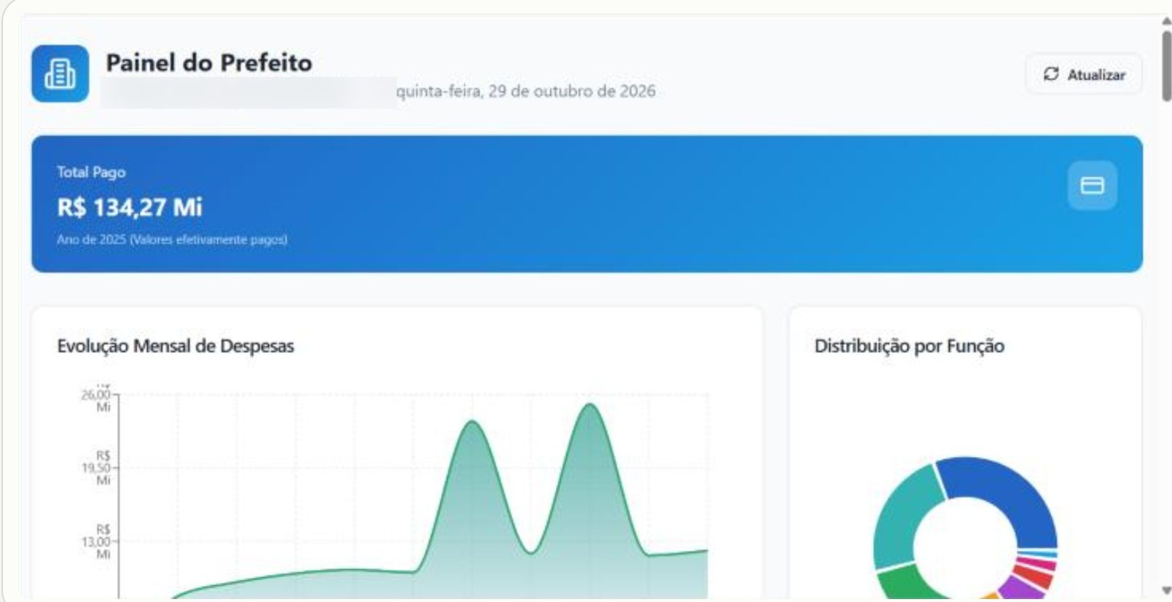This screenshot has width=1172, height=602.
Task: Click 'Distribuição por Função' heading
Action: (909, 346)
